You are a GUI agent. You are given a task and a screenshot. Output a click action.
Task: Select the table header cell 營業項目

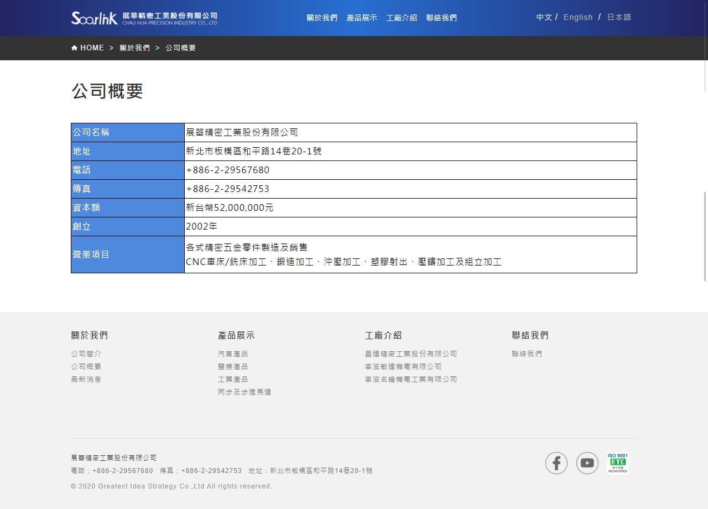(128, 254)
